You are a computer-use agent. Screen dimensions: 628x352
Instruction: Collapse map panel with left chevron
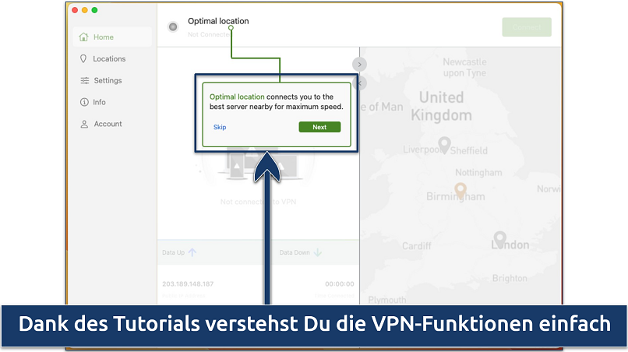[x=360, y=83]
